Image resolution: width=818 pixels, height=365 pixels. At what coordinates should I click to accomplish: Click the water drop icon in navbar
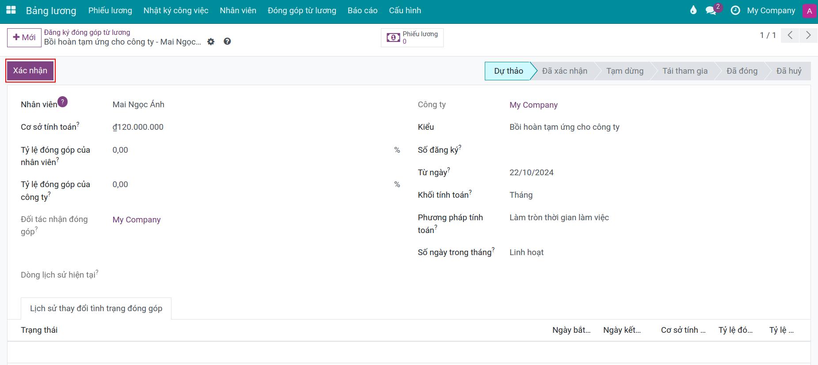click(x=693, y=10)
